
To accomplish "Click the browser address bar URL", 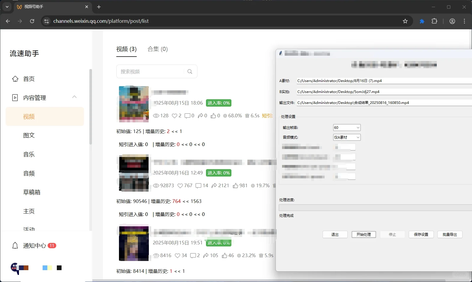I will [x=101, y=21].
